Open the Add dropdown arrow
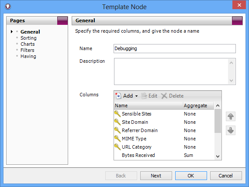Viewport: 249px width, 187px height. pyautogui.click(x=136, y=96)
